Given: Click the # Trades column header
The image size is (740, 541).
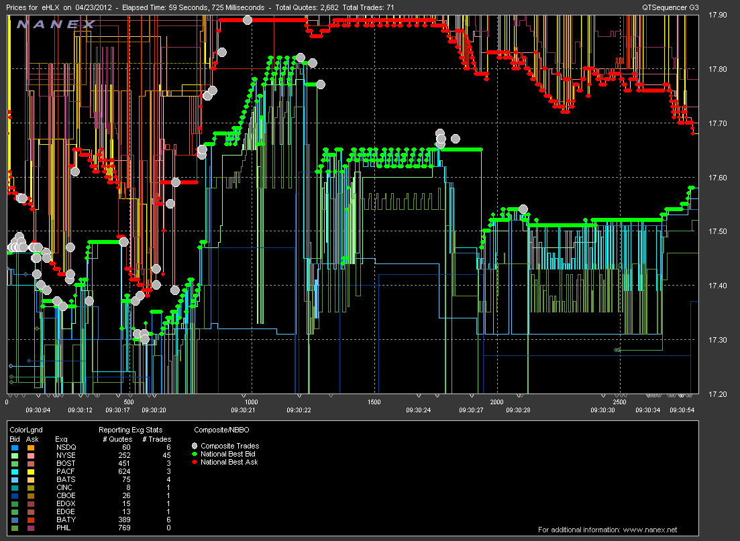Looking at the screenshot, I should click(156, 438).
